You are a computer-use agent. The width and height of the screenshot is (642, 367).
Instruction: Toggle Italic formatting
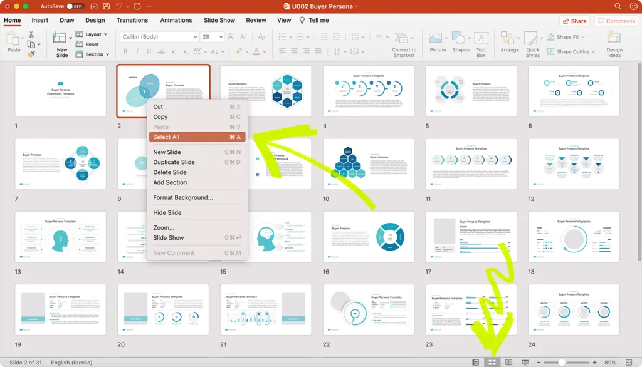137,51
